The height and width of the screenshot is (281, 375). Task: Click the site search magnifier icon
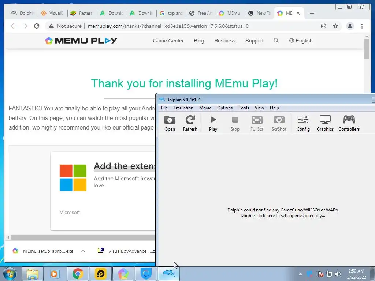[x=276, y=40]
